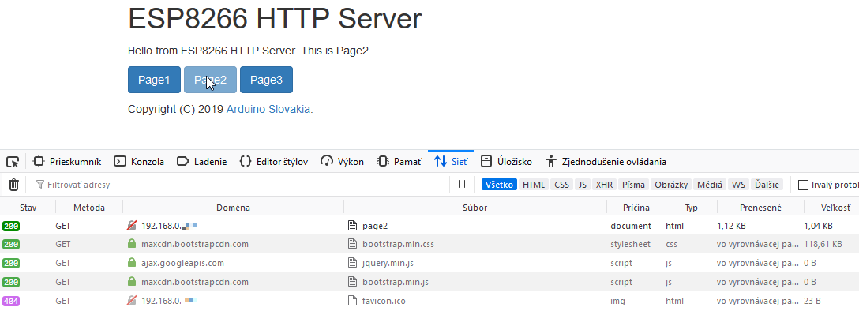Click the Page3 button

(266, 80)
